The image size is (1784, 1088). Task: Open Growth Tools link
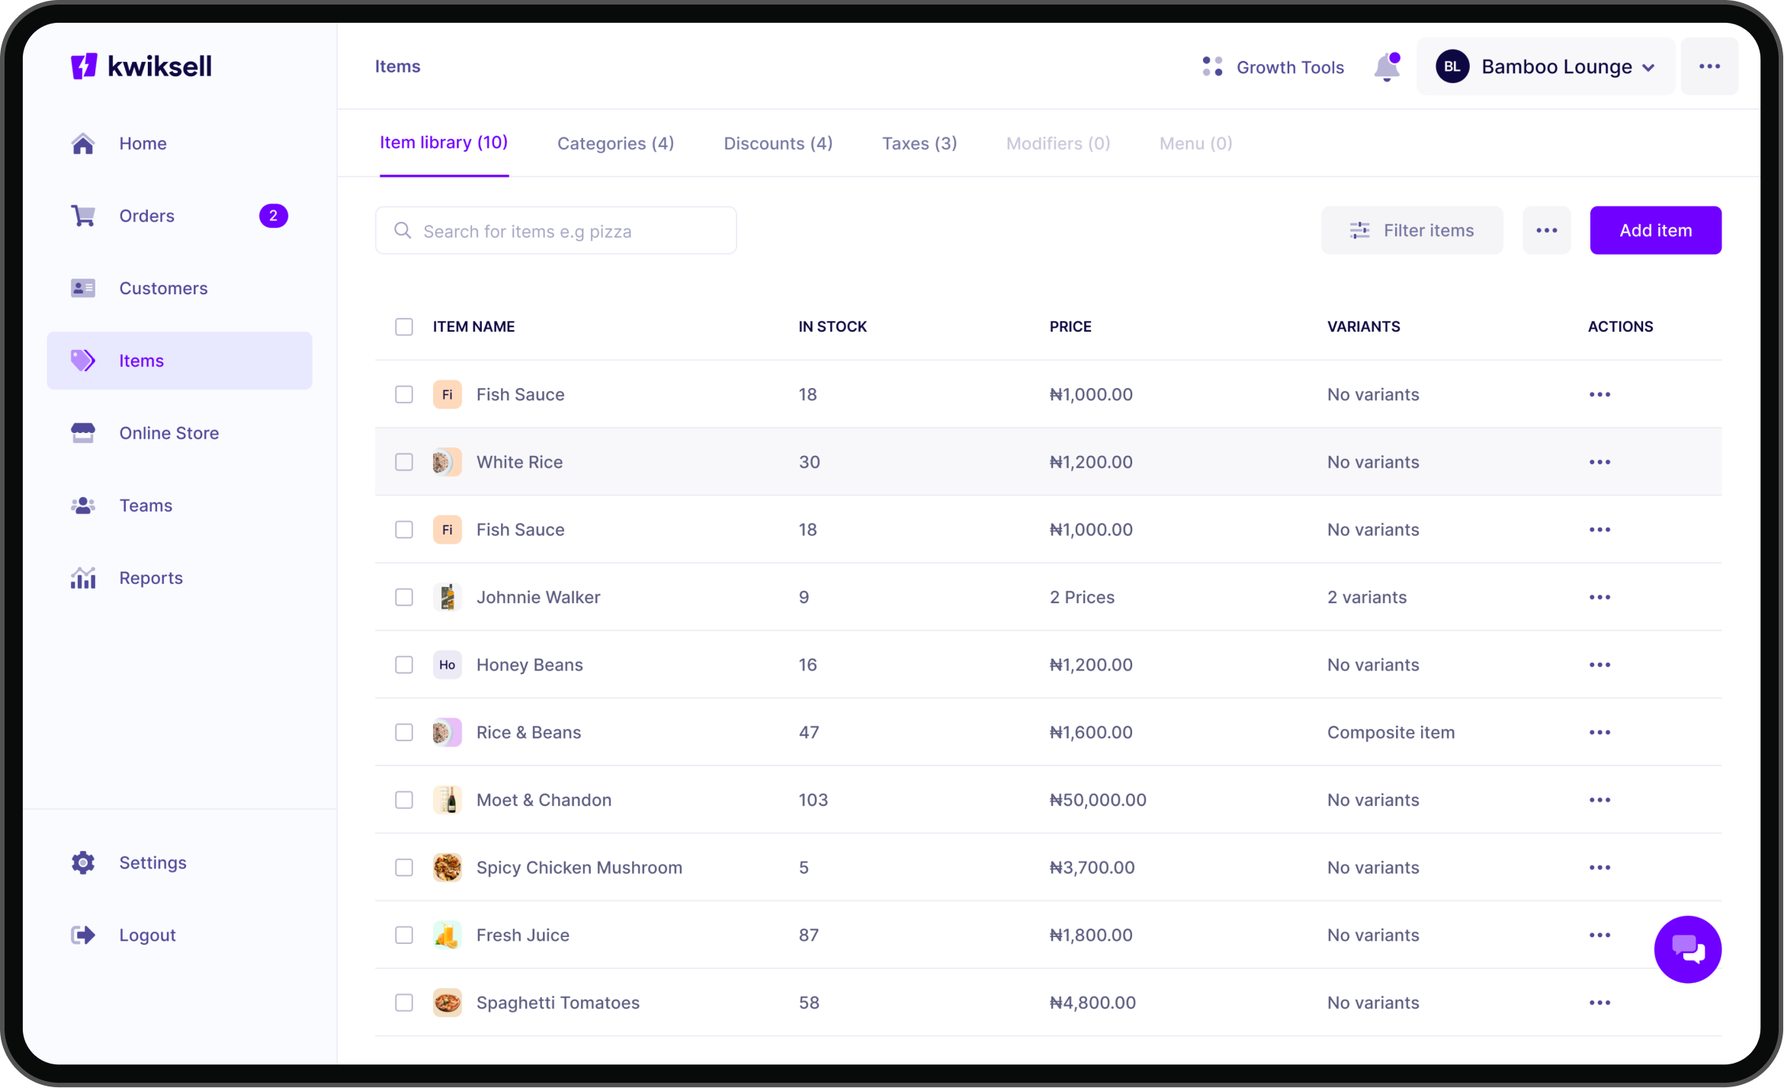(1290, 67)
